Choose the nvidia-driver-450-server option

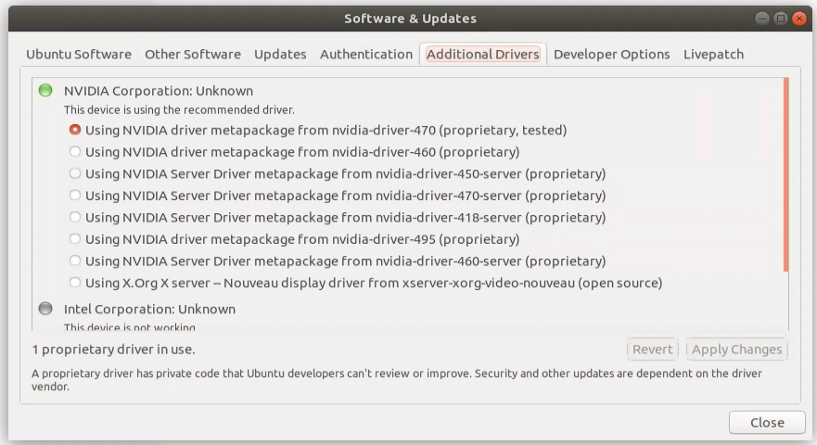[x=75, y=173]
